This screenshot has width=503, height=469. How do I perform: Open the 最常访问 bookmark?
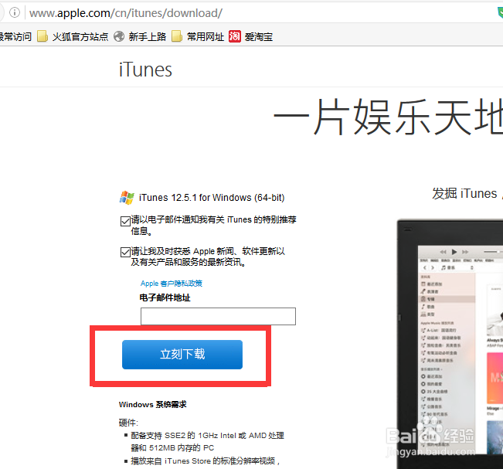[x=15, y=36]
